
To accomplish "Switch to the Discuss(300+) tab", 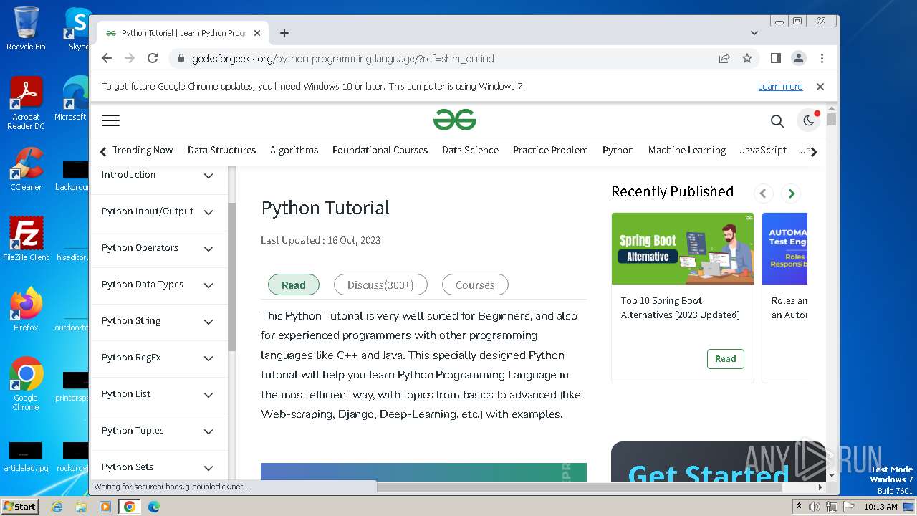I will click(x=380, y=285).
